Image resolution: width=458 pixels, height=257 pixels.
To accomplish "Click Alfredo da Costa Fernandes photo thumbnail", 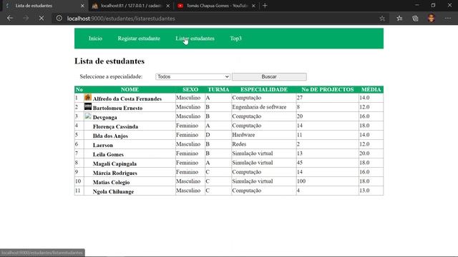I will coord(88,97).
